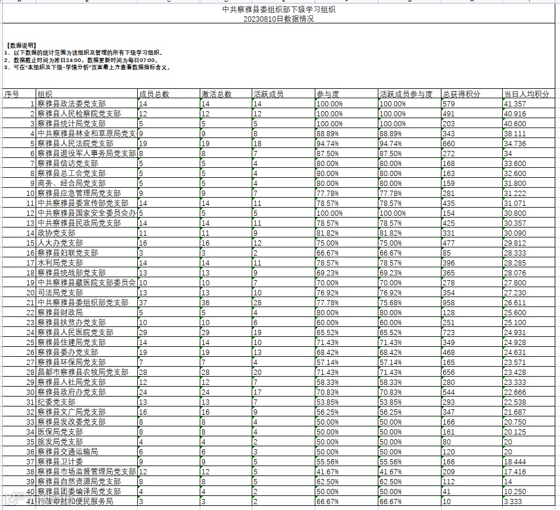Select the 17.416 average score cell
Image resolution: width=560 pixels, height=510 pixels.
pyautogui.click(x=528, y=472)
